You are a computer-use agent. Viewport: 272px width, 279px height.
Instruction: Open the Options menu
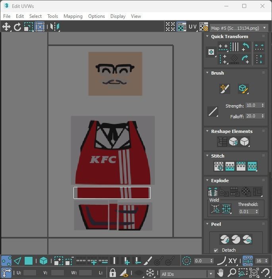click(96, 16)
